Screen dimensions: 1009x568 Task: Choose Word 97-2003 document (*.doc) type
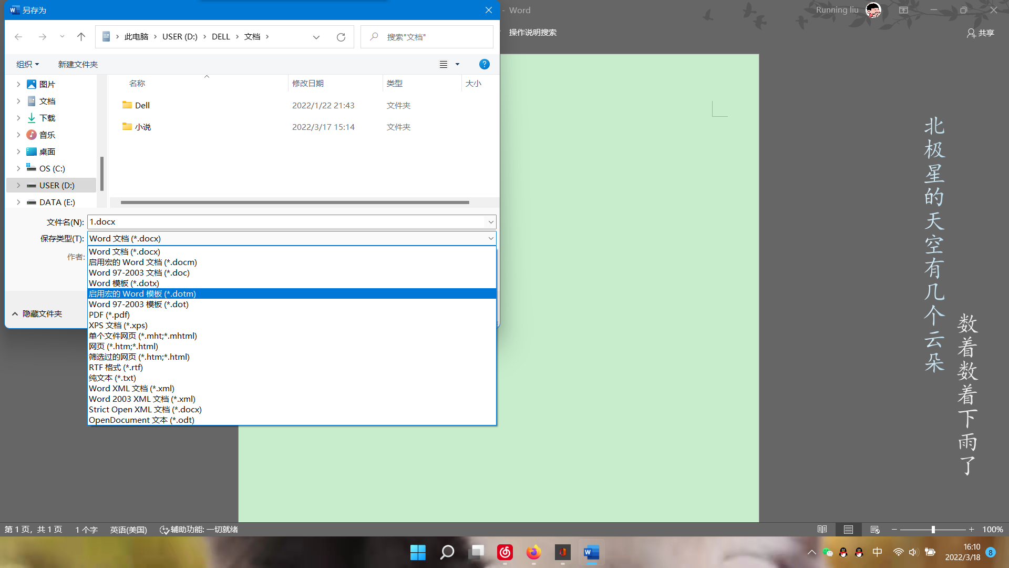click(139, 272)
